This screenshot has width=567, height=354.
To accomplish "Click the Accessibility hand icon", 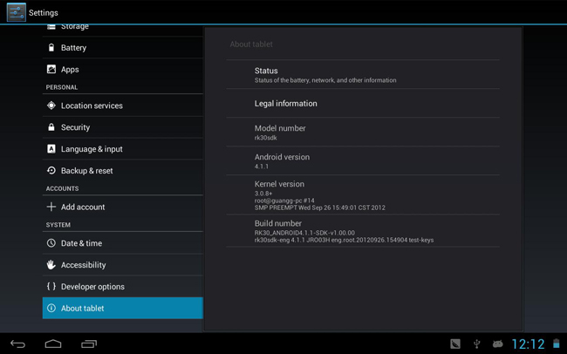I will (51, 264).
